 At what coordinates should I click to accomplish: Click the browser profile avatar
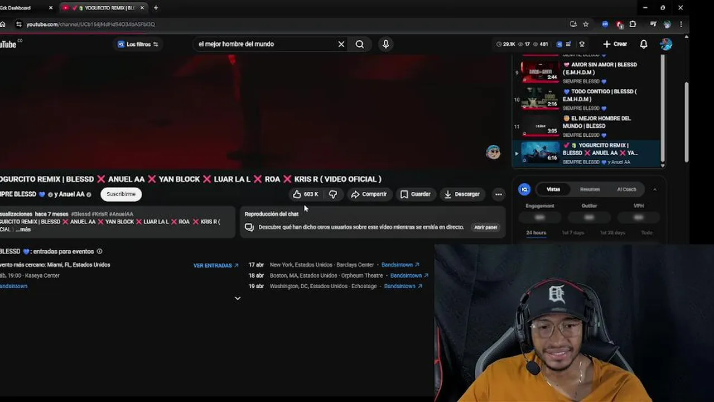coord(667,24)
